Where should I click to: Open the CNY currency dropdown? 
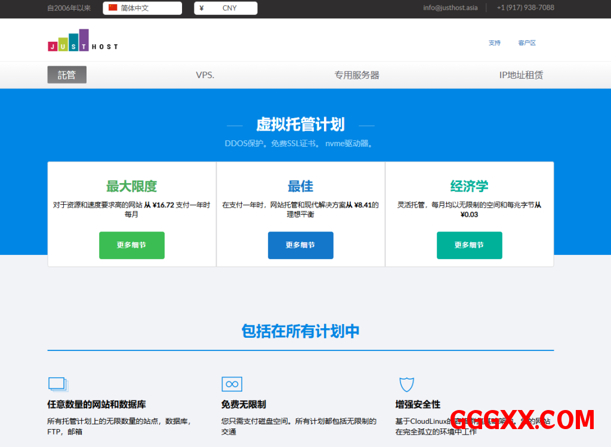point(226,8)
